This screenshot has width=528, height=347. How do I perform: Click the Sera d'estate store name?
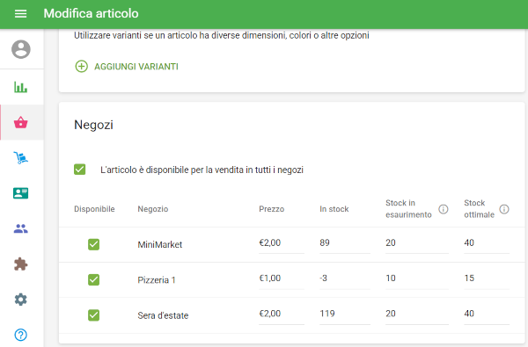click(163, 315)
